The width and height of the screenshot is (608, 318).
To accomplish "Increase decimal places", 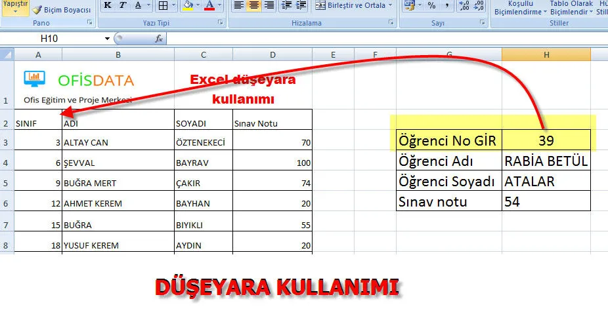I will [462, 6].
